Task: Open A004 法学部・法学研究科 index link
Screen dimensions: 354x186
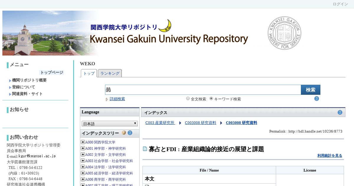Action: 106,167
